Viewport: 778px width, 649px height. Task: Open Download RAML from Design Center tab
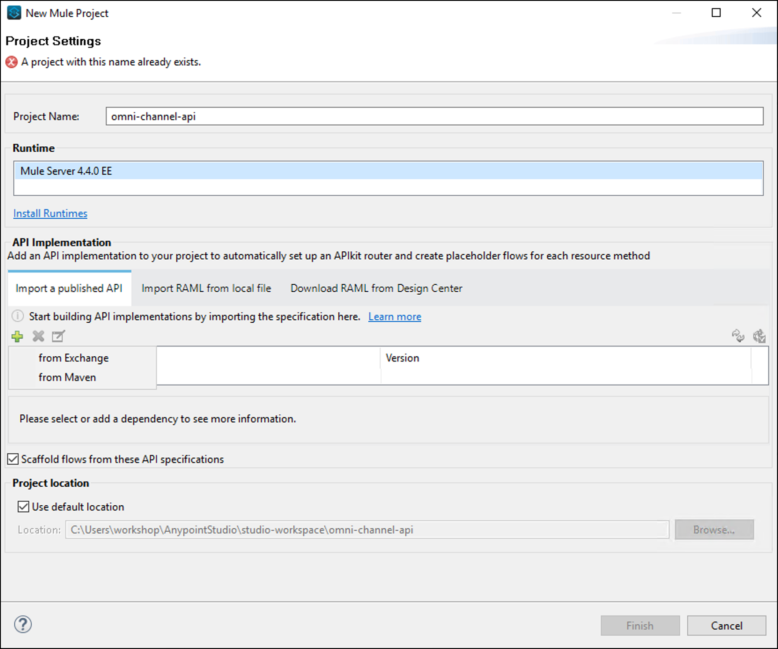(376, 288)
